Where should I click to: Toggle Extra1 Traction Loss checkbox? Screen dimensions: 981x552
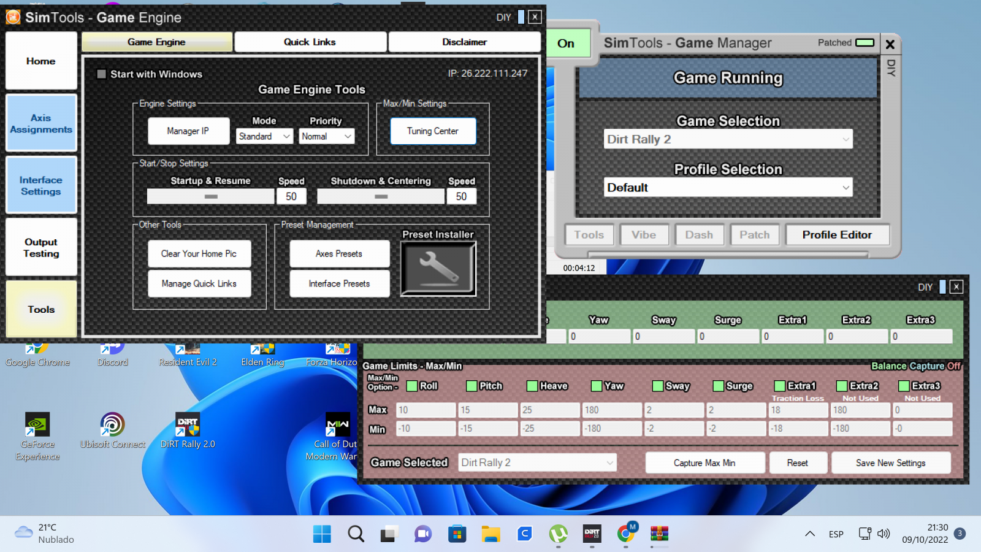(x=780, y=386)
